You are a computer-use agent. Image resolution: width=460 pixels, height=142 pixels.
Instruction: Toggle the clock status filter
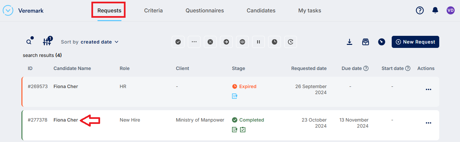[x=275, y=42]
